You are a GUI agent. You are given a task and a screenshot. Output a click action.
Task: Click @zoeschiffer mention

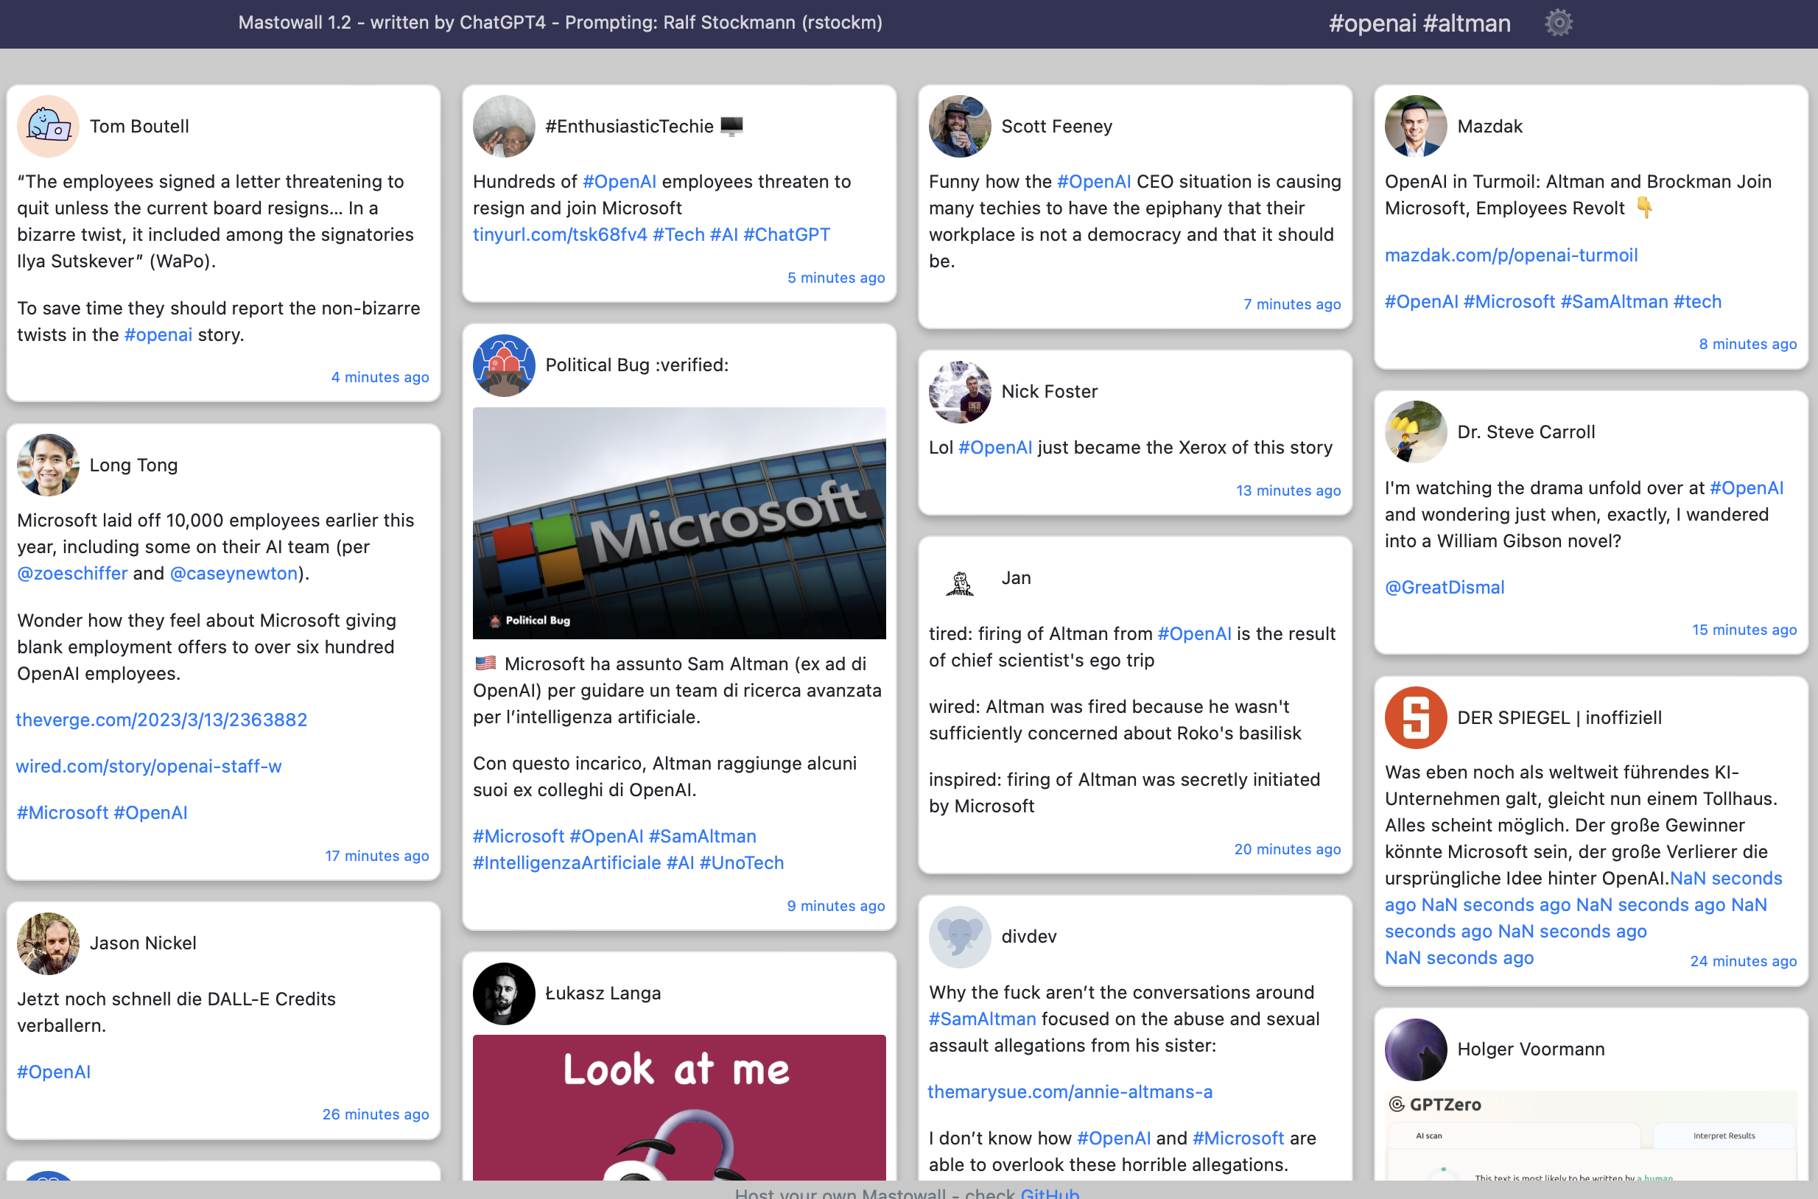73,574
